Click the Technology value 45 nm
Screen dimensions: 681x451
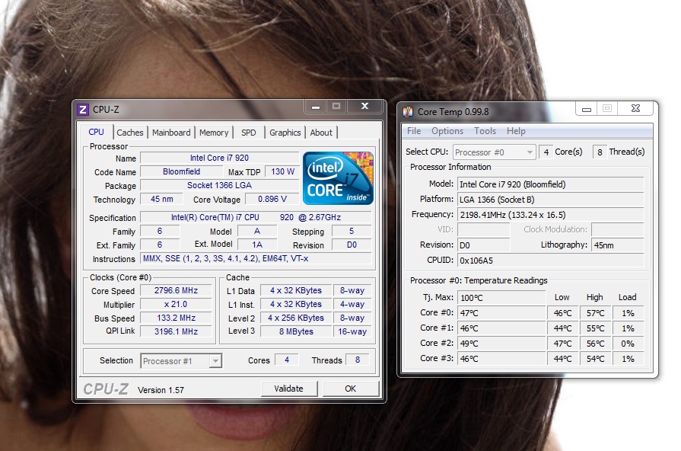[x=161, y=199]
